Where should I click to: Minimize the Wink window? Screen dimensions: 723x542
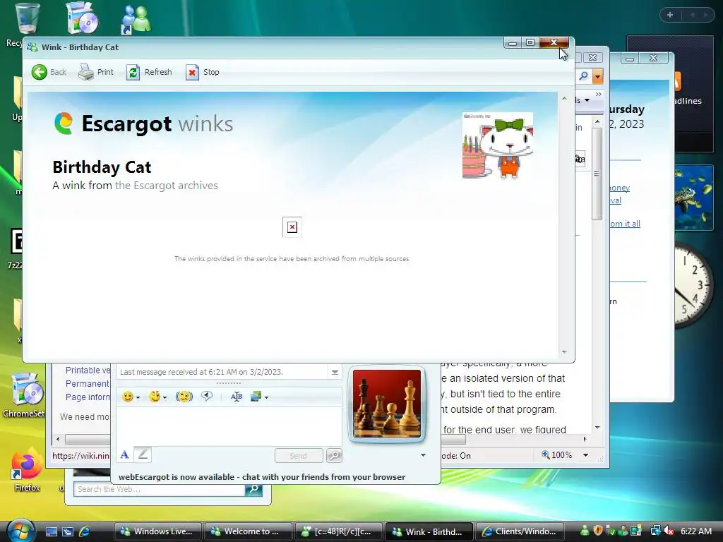click(513, 42)
